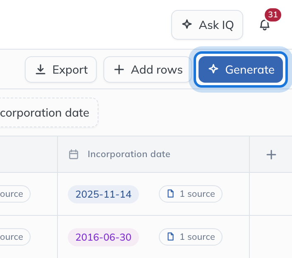Click the blue Generate button
This screenshot has width=292, height=258.
[x=241, y=69]
